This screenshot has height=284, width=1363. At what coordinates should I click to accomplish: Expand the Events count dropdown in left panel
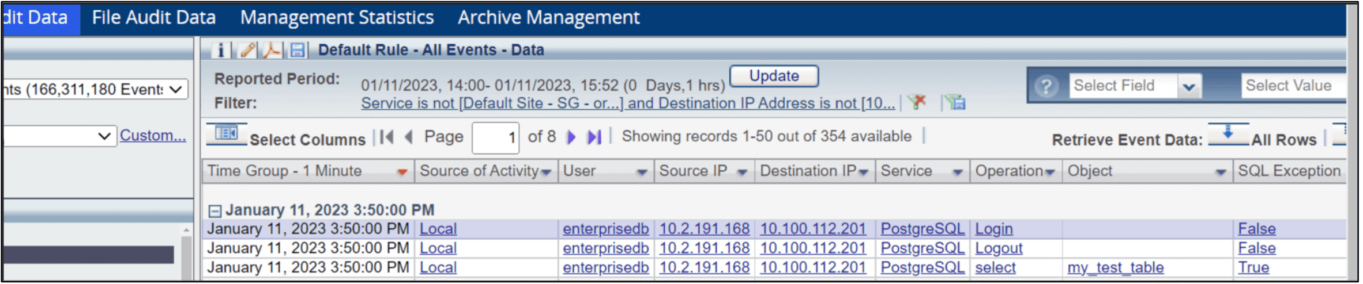(x=176, y=89)
